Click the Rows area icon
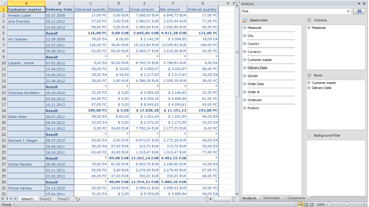Screen dimensions: 369x207 tap(309, 75)
